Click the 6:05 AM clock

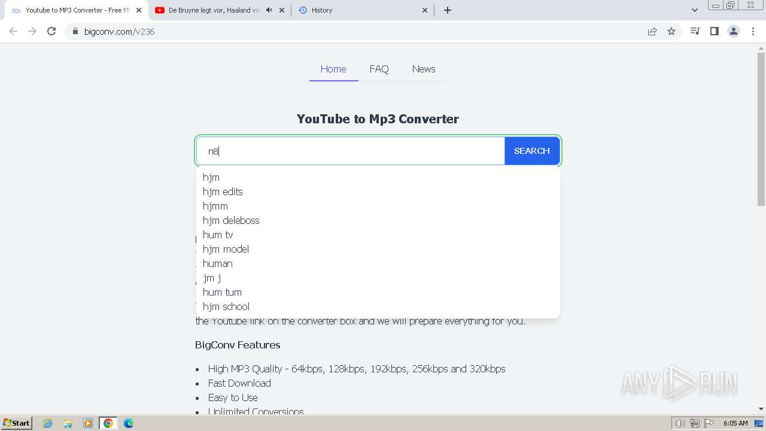click(x=735, y=423)
